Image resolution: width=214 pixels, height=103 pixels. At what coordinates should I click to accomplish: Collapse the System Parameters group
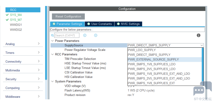(x=52, y=81)
